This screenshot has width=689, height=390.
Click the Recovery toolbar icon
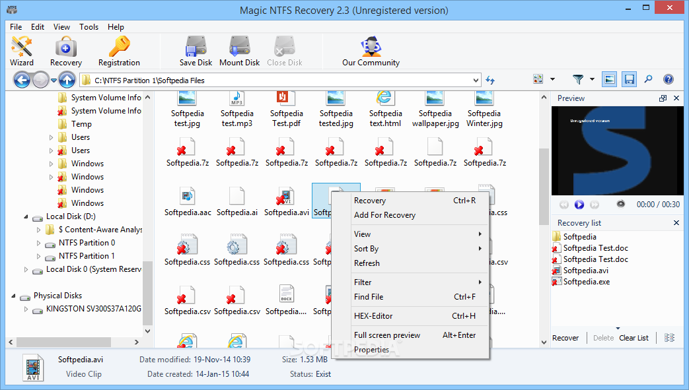click(x=66, y=51)
